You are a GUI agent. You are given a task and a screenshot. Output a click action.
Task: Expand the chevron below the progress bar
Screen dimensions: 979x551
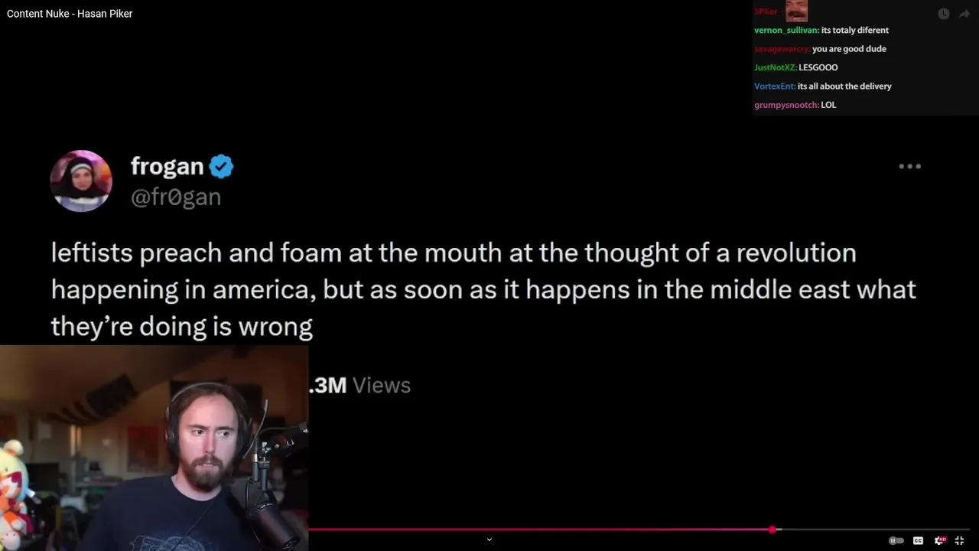coord(489,540)
